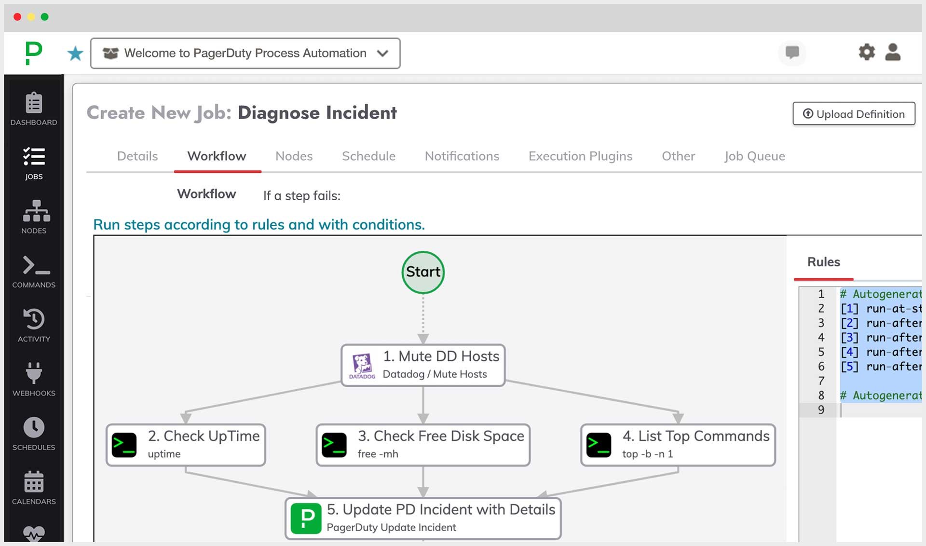Open the Notifications tab
The height and width of the screenshot is (546, 926).
point(462,156)
